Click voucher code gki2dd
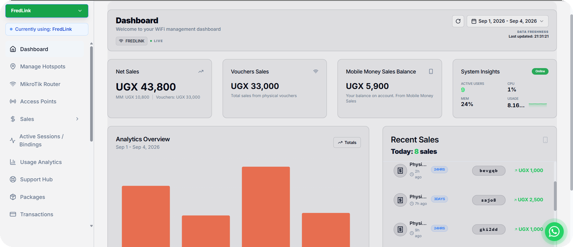Screen dimensions: 573x247 pos(488,229)
